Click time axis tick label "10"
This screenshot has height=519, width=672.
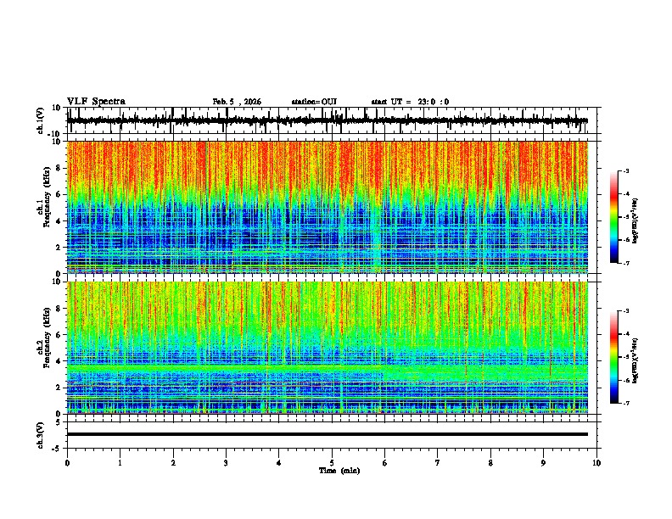[x=596, y=463]
